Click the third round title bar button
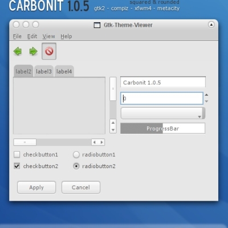This screenshot has height=228, width=228. tap(35, 25)
